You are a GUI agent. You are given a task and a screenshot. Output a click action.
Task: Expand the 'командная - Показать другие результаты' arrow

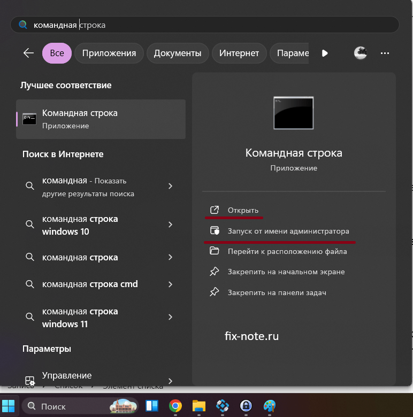170,186
